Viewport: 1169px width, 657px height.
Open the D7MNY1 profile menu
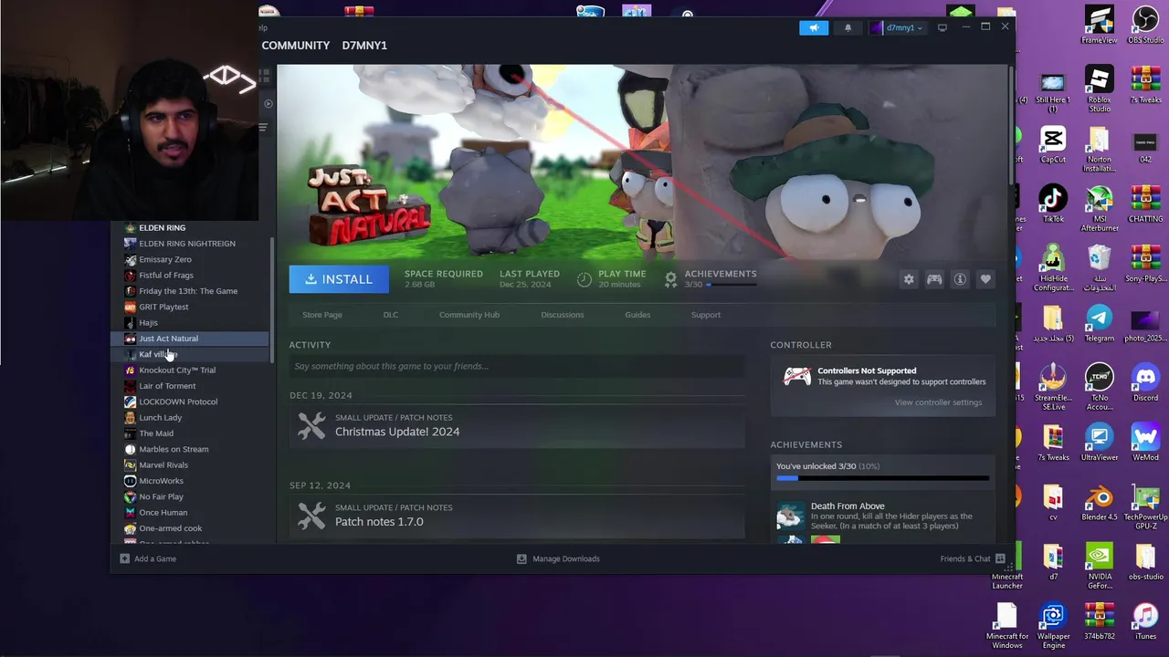click(x=364, y=46)
